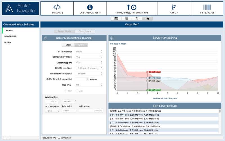Select HUB-K switch
The image size is (225, 141).
[x=20, y=43]
